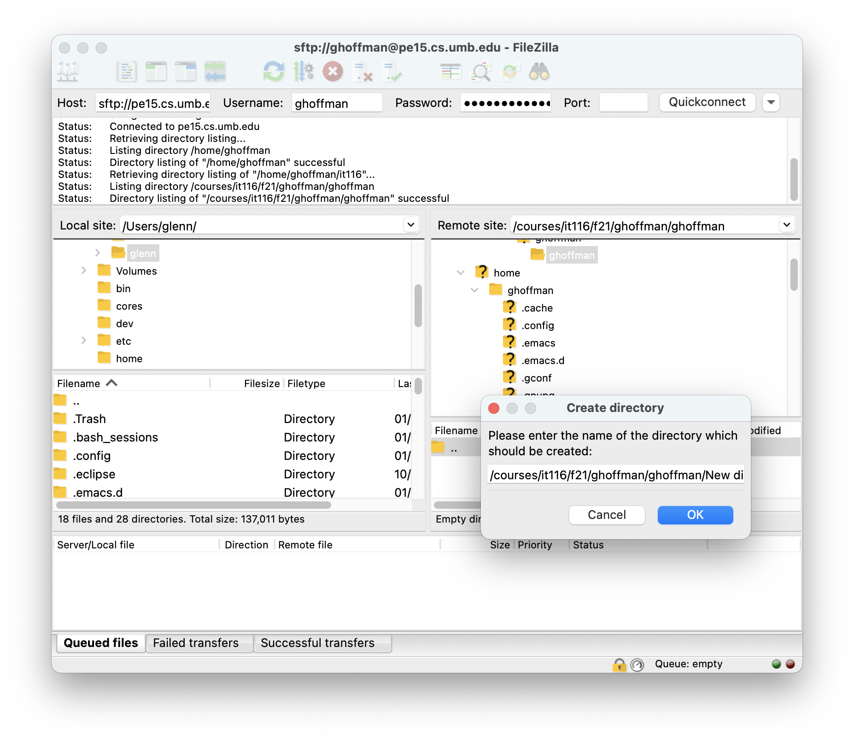Screen dimensions: 854x741
Task: Select .Trash directory in local list
Action: pyautogui.click(x=233, y=419)
